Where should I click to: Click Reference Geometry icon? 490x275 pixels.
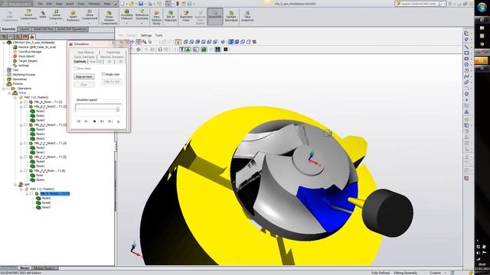click(x=142, y=15)
